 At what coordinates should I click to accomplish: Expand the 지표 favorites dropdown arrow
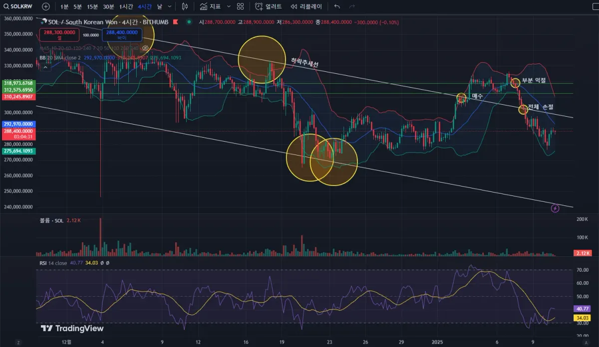[x=229, y=6]
